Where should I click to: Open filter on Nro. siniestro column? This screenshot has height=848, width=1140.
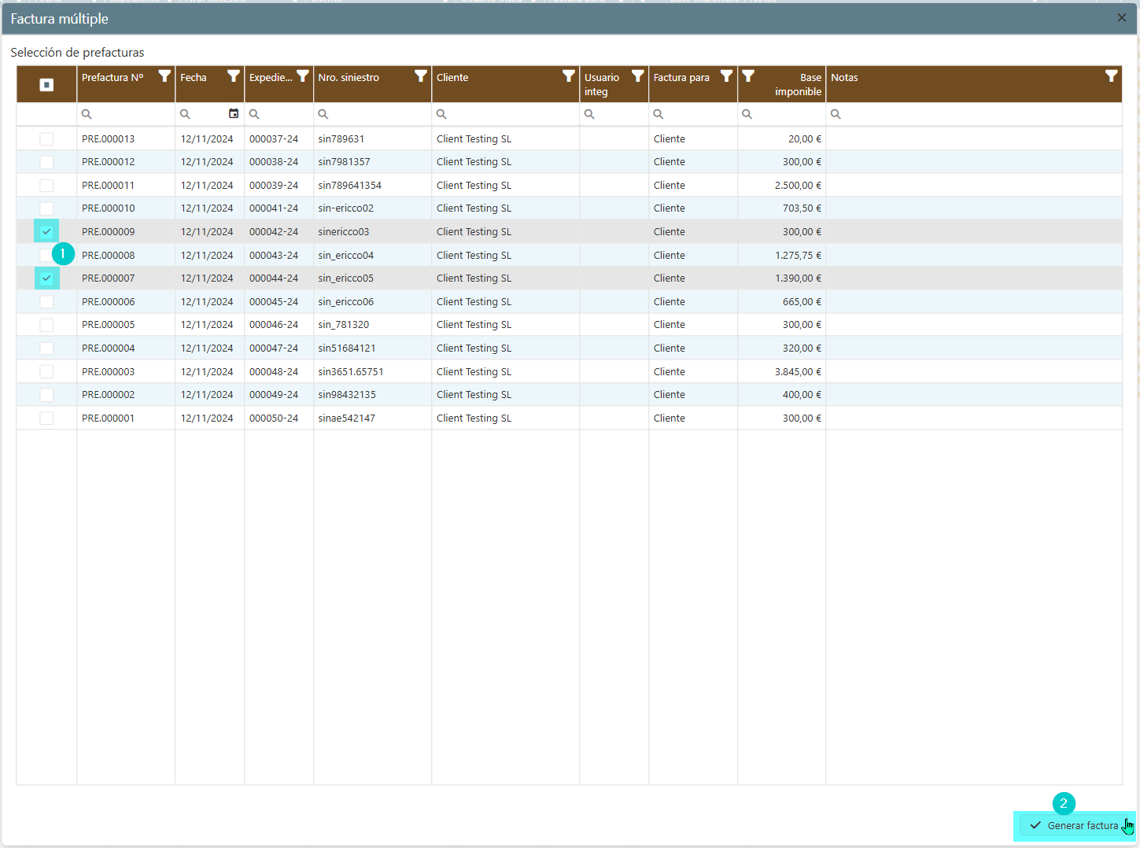421,76
